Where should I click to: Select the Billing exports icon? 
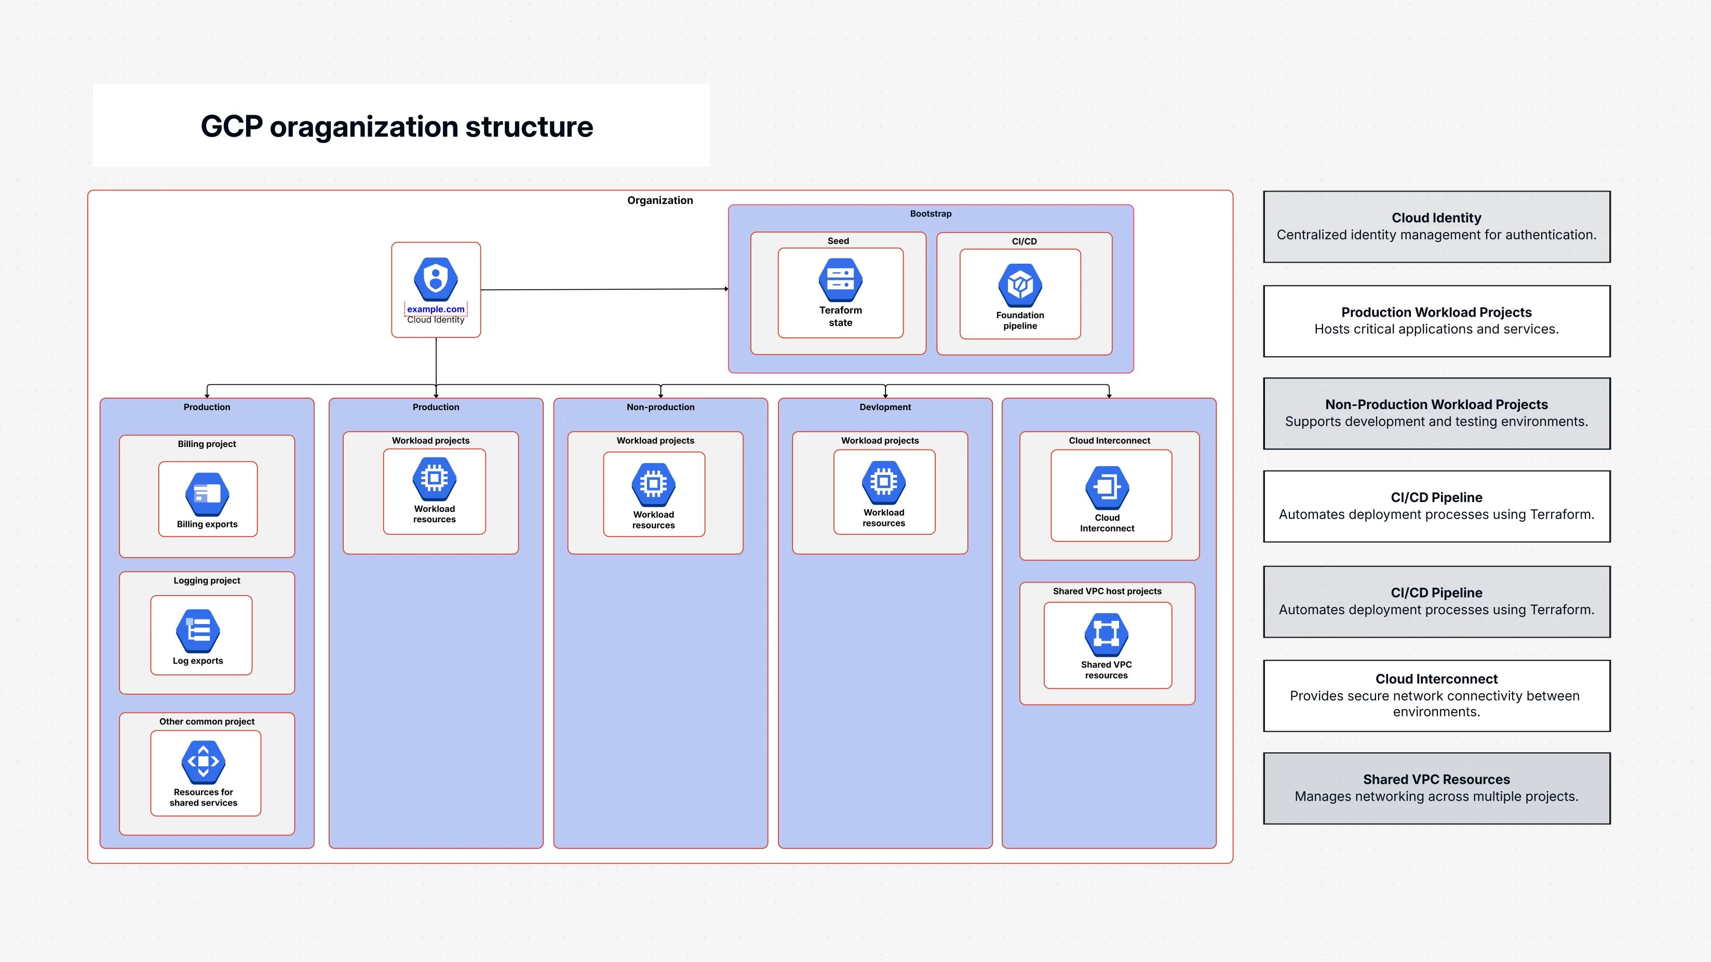click(207, 495)
